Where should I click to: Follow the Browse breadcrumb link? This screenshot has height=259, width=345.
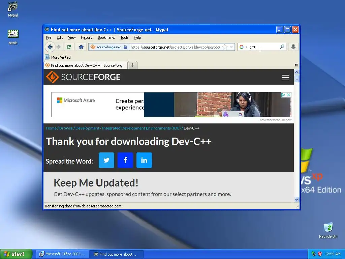[66, 128]
